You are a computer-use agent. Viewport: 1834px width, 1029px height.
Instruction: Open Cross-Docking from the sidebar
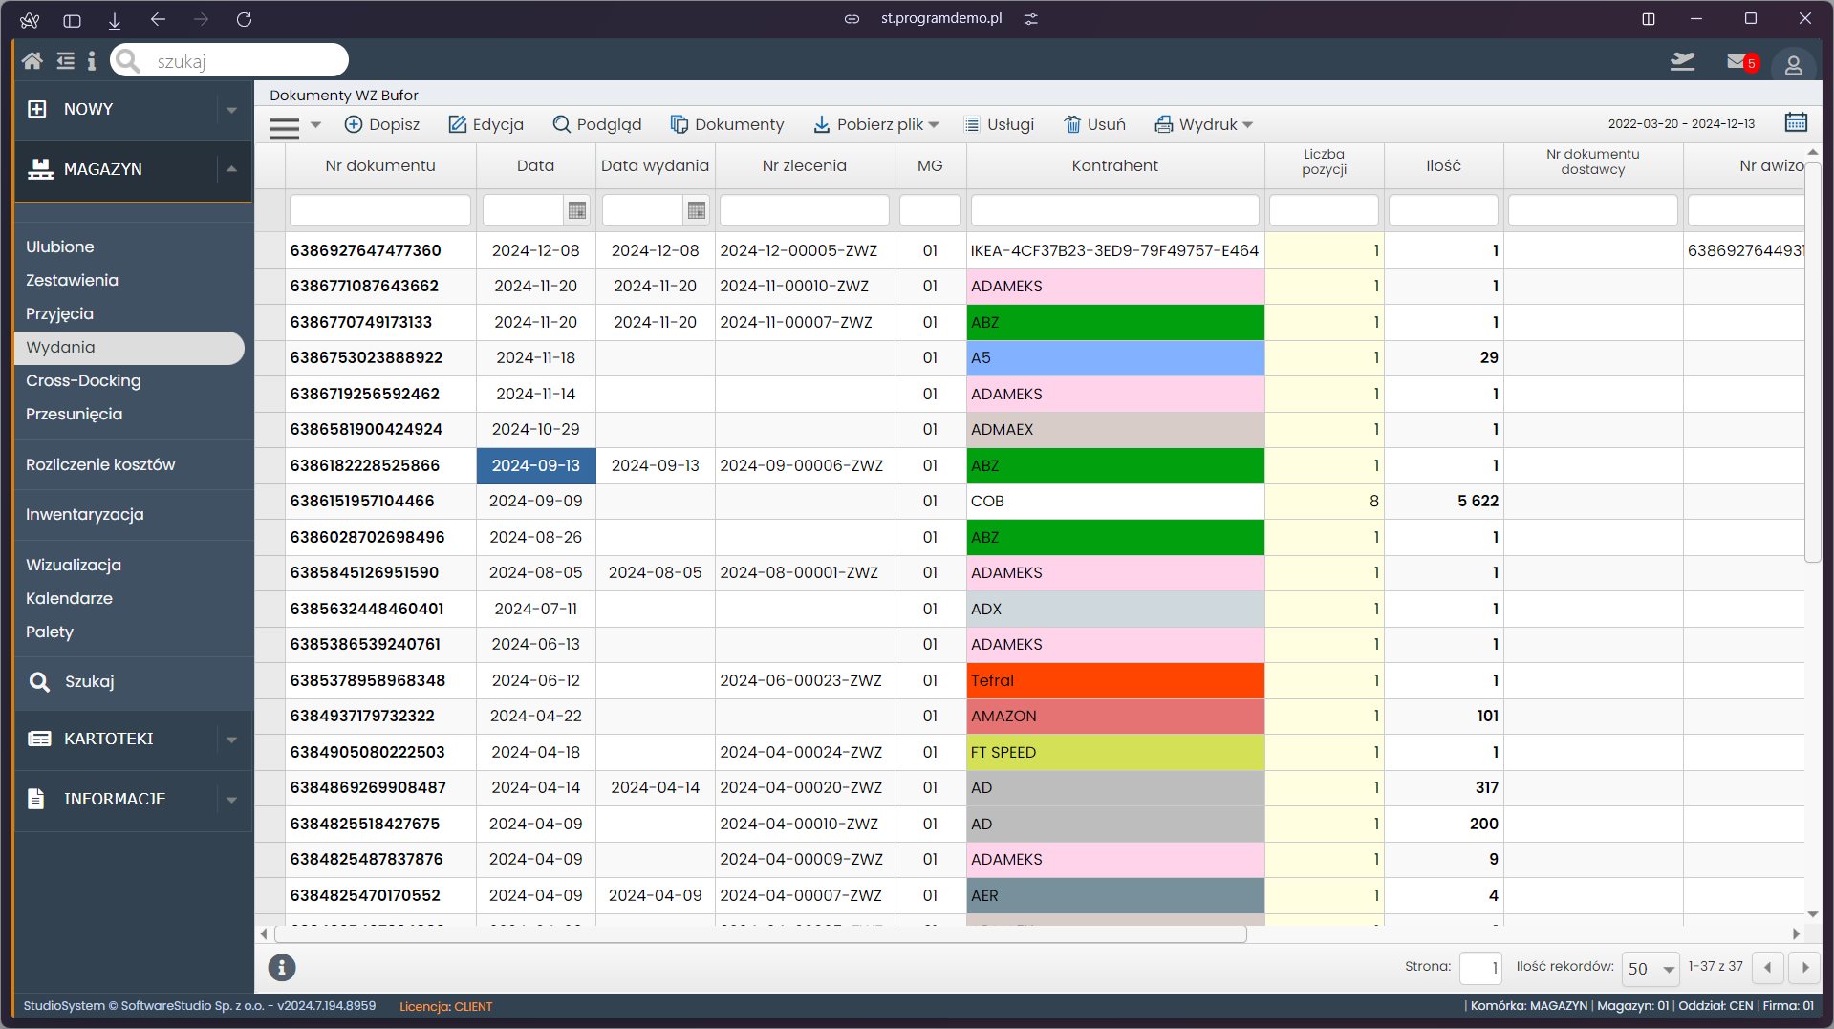point(83,380)
